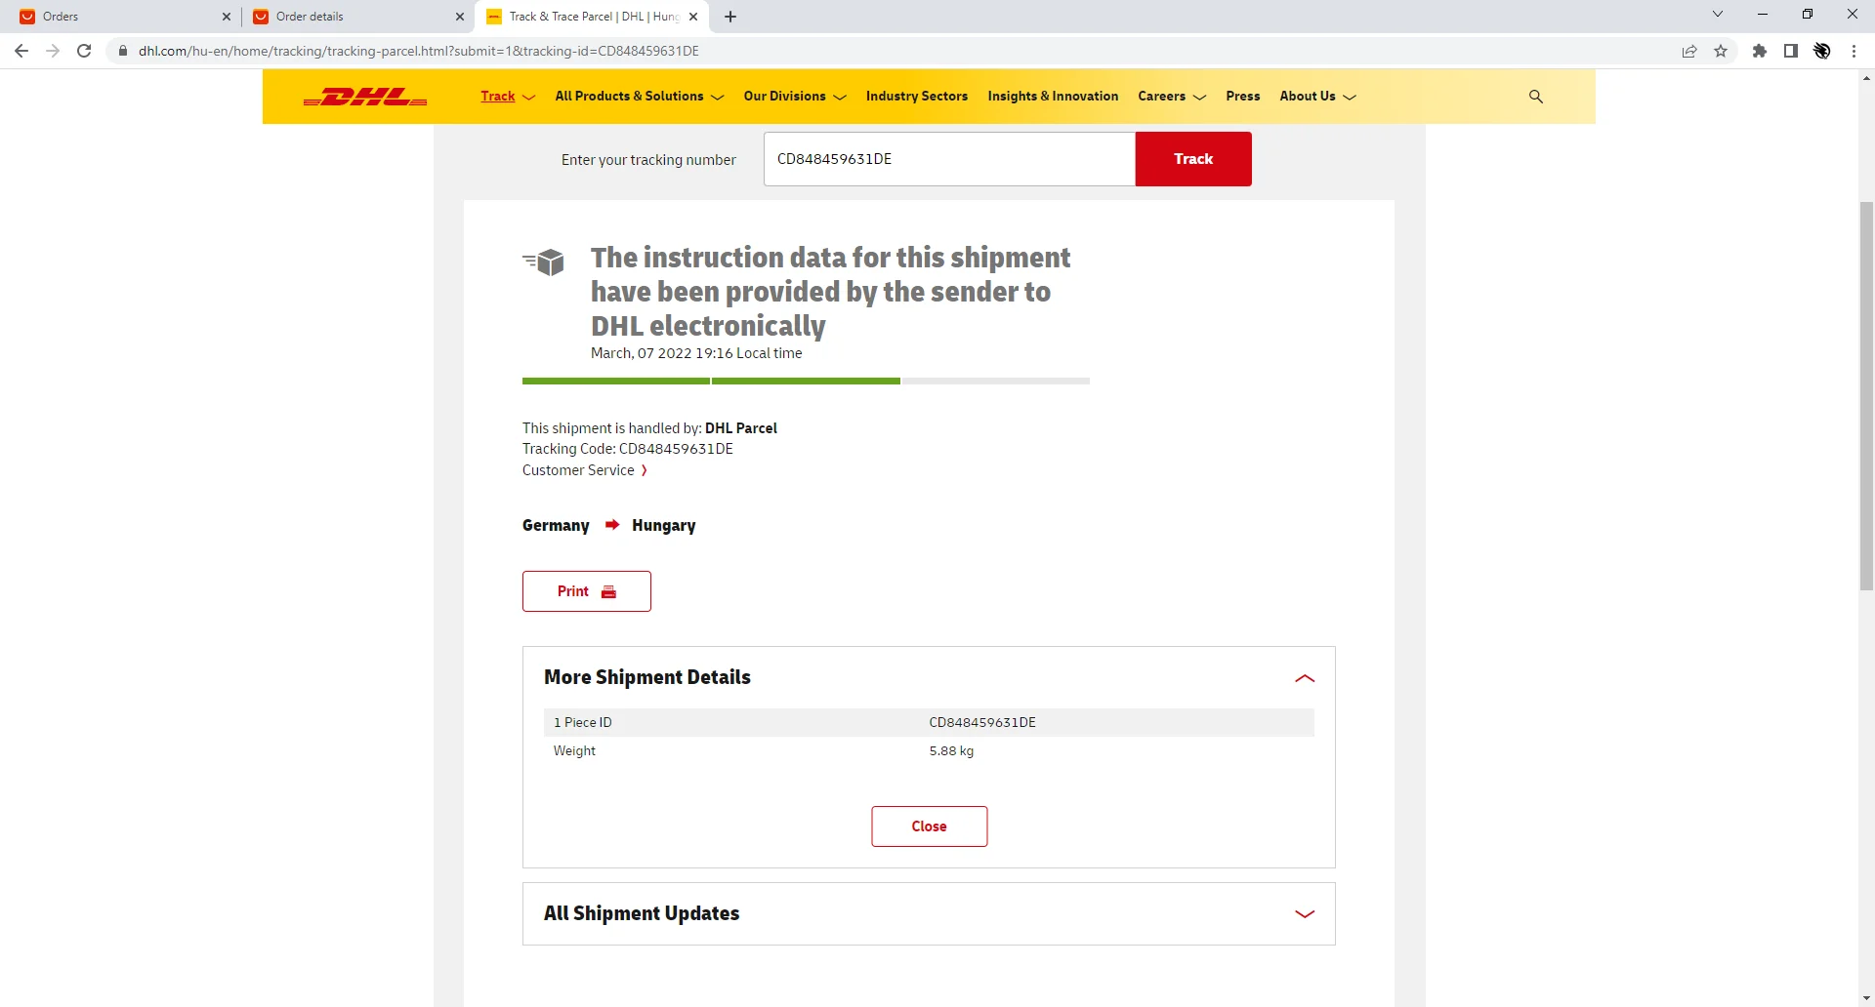Click the tracking number input field
Viewport: 1875px width, 1007px height.
949,159
